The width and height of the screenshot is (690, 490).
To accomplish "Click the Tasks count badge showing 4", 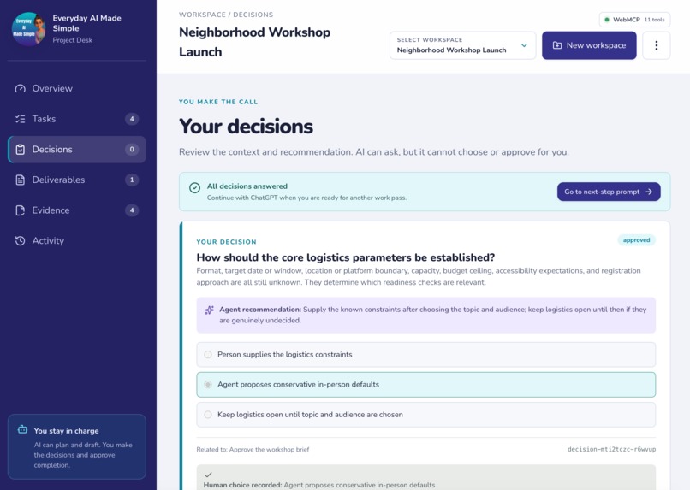I will (132, 119).
